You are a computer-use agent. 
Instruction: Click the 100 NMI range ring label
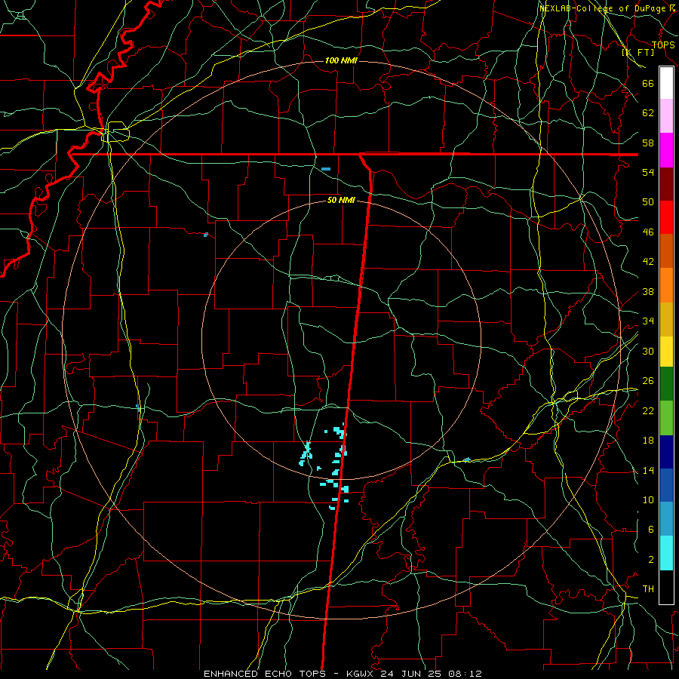341,60
